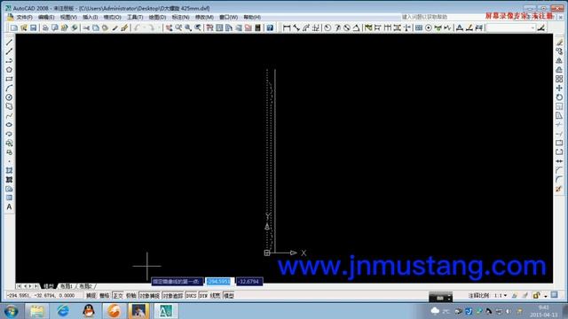Viewport: 568px width, 319px height.
Task: Open the 工具(T) Tools menu
Action: click(x=135, y=17)
